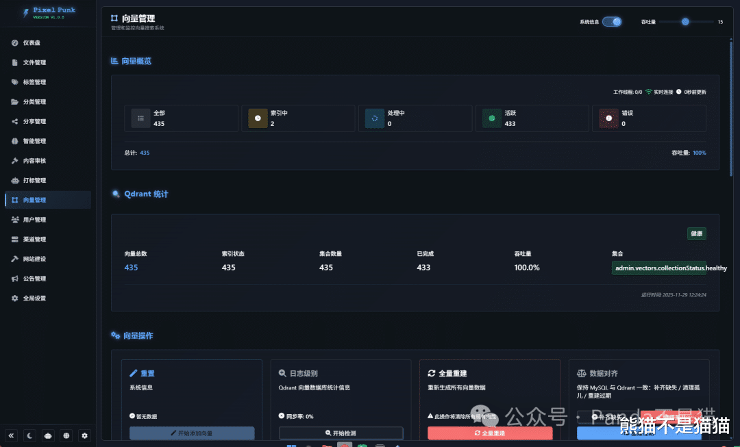Click the robot icon in sidebar footer
The width and height of the screenshot is (740, 447).
[x=48, y=435]
